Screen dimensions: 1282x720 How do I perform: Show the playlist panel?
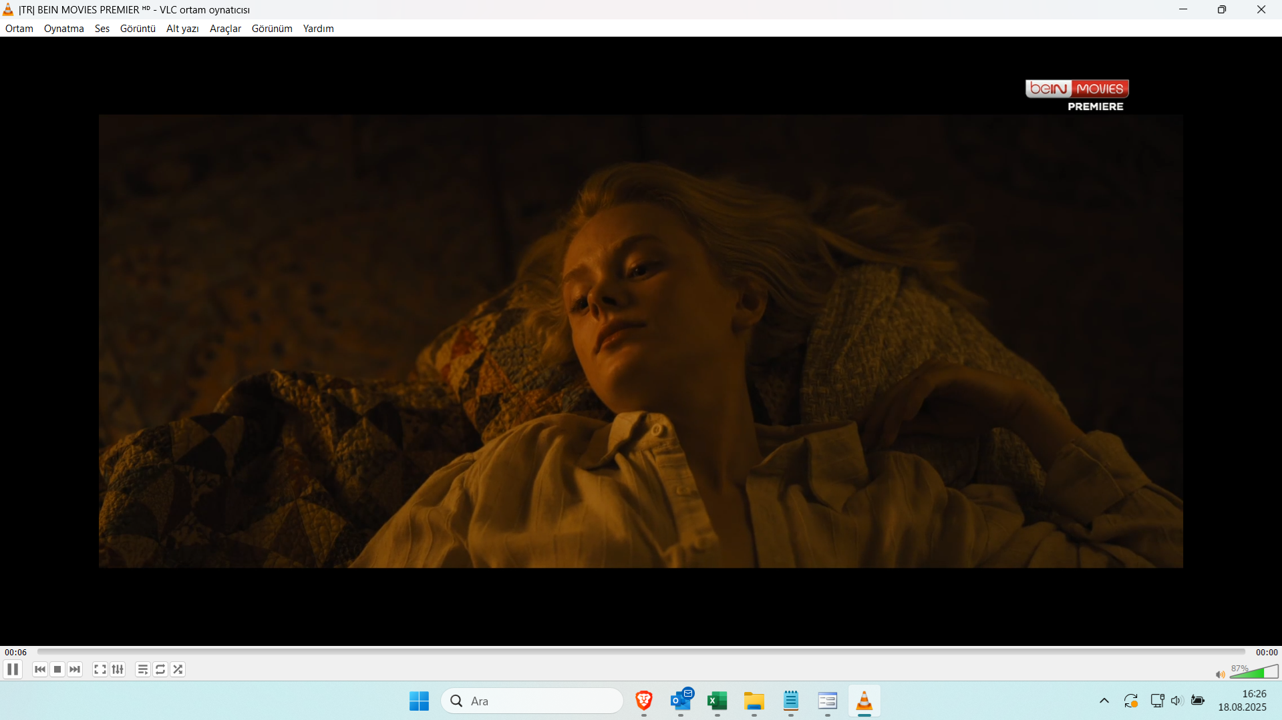[143, 669]
